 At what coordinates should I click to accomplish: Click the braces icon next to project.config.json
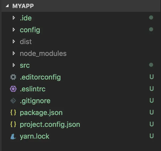[13, 125]
